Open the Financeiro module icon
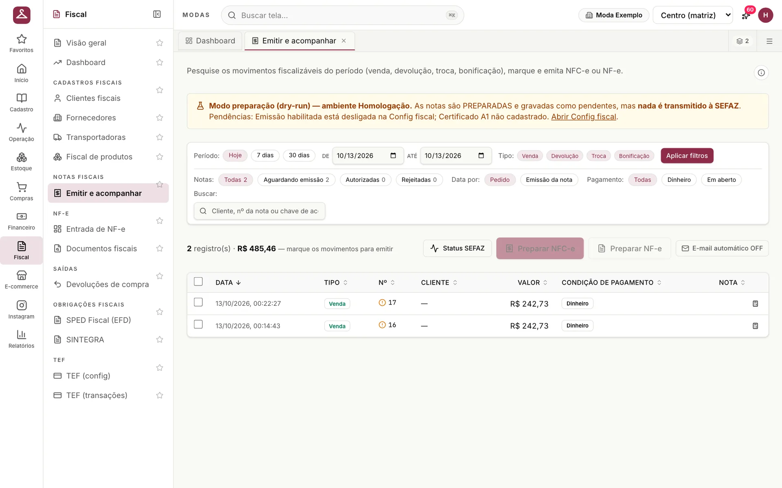 [21, 221]
